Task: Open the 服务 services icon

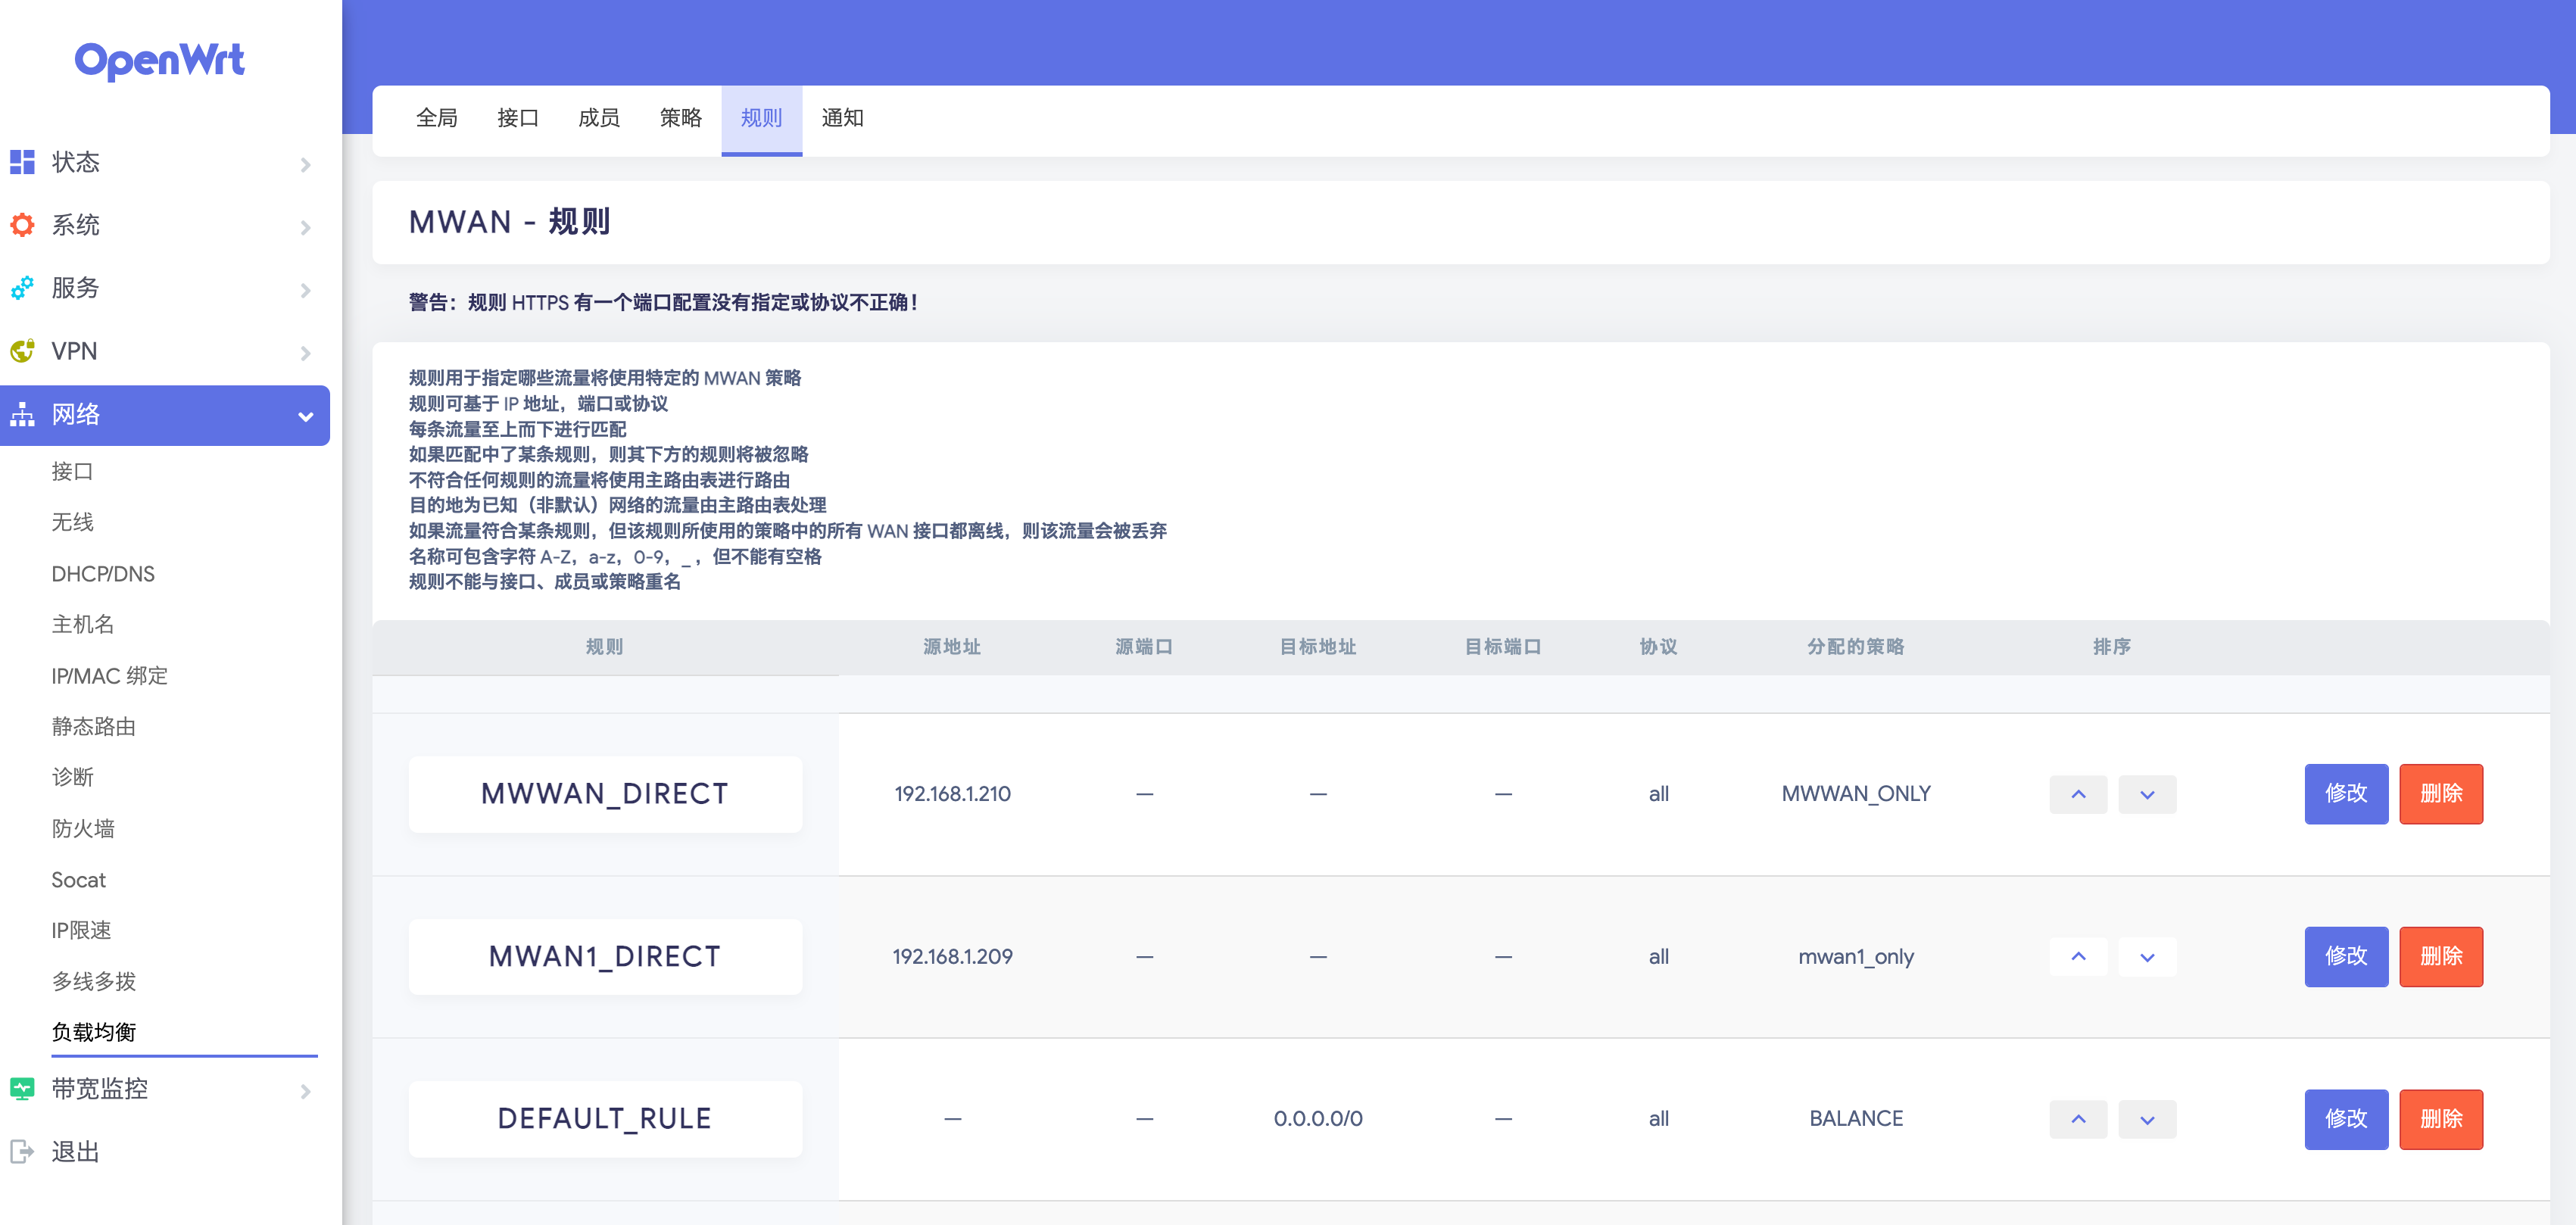Action: click(22, 288)
